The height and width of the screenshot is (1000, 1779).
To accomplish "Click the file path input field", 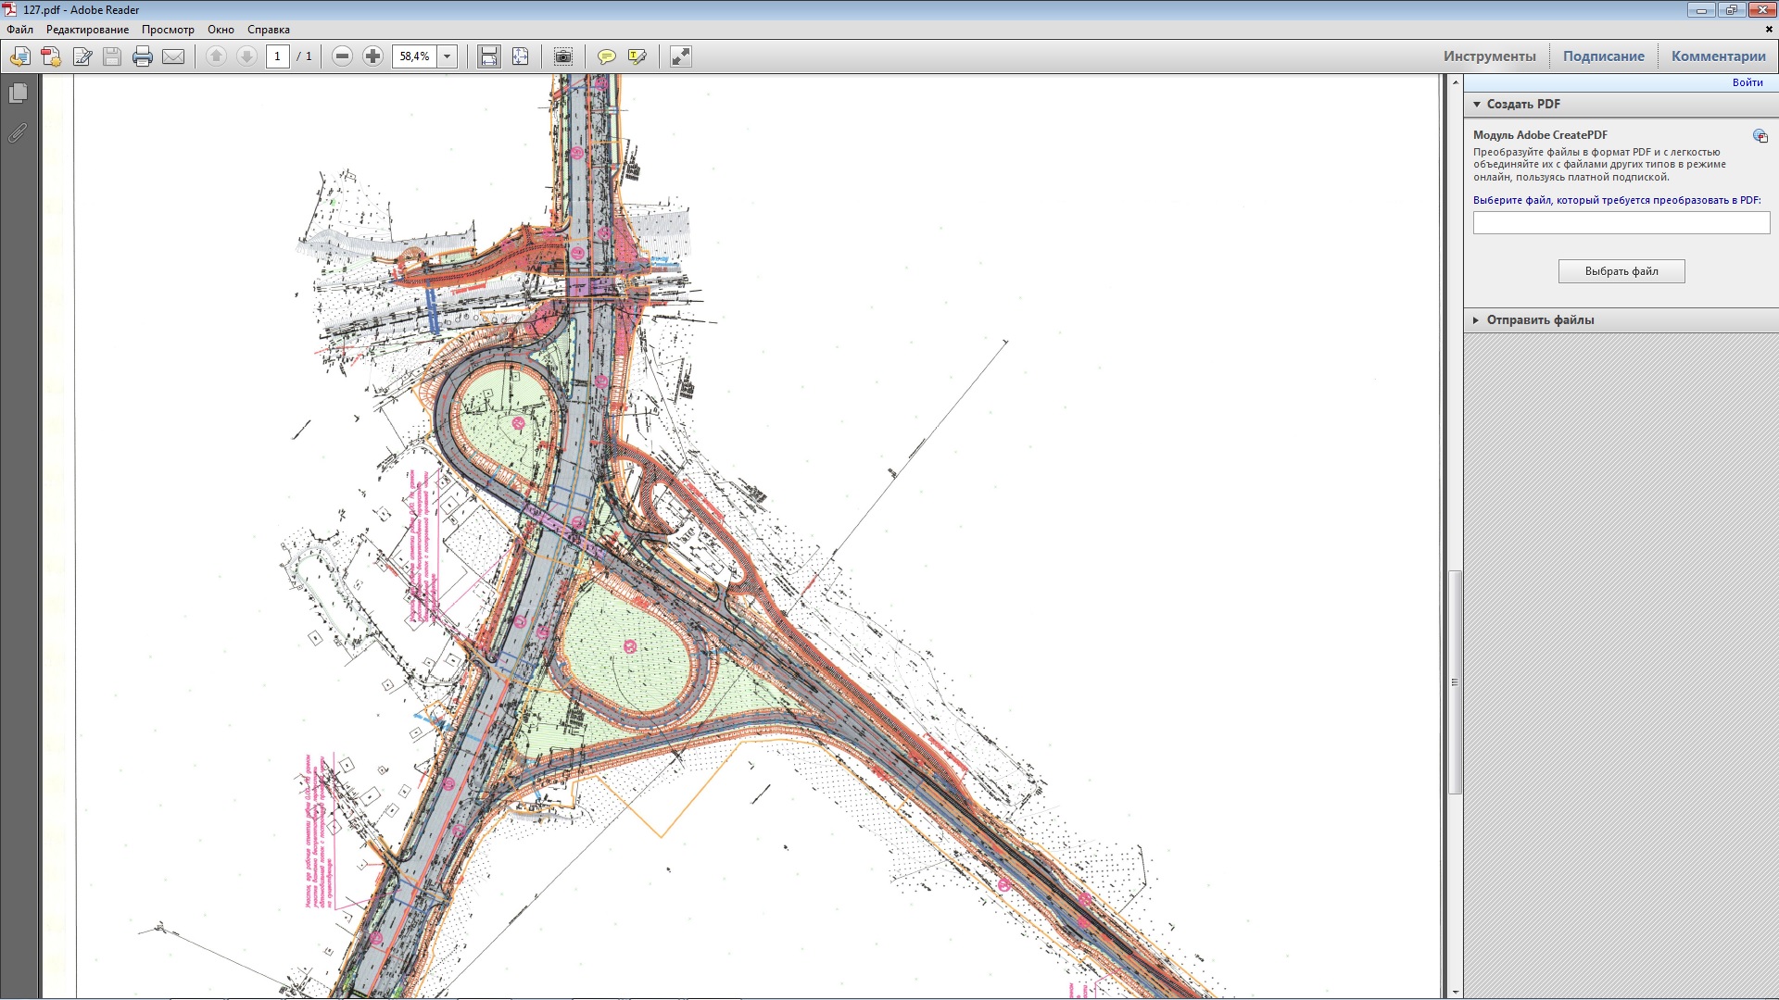I will (1621, 223).
